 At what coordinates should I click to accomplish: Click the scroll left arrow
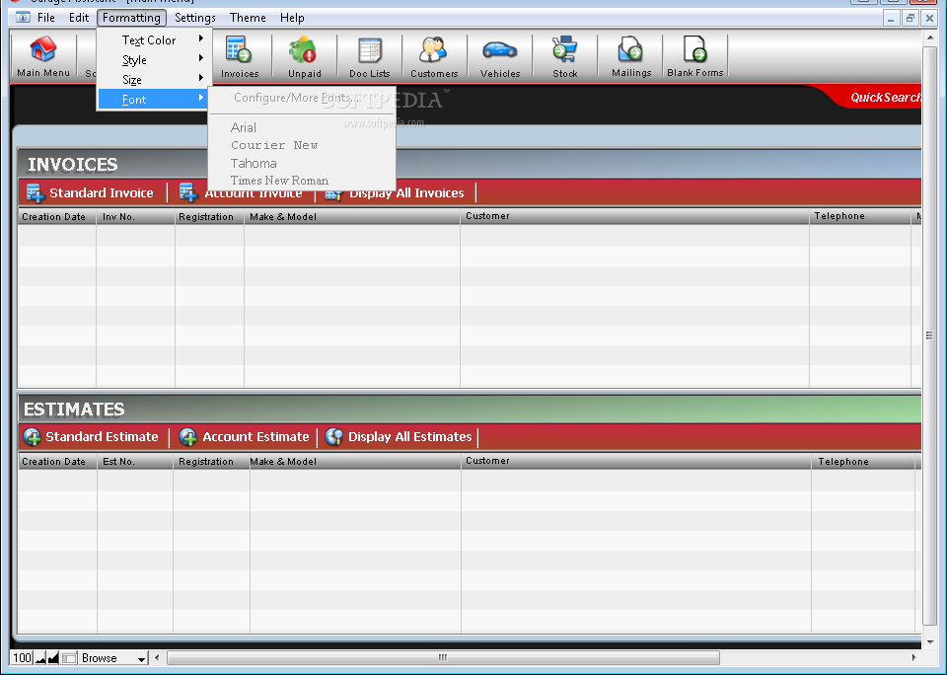pyautogui.click(x=157, y=657)
